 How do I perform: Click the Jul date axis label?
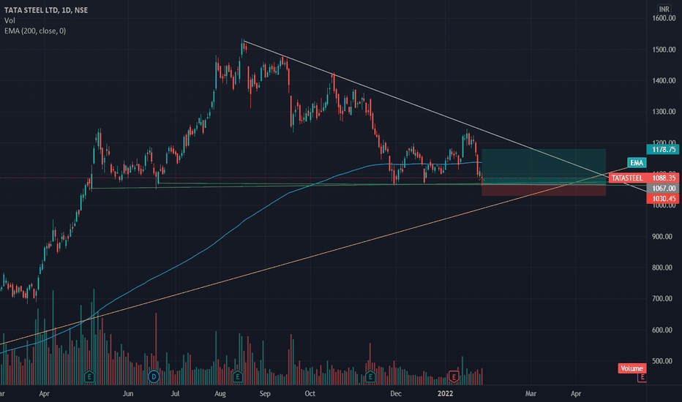coord(175,394)
